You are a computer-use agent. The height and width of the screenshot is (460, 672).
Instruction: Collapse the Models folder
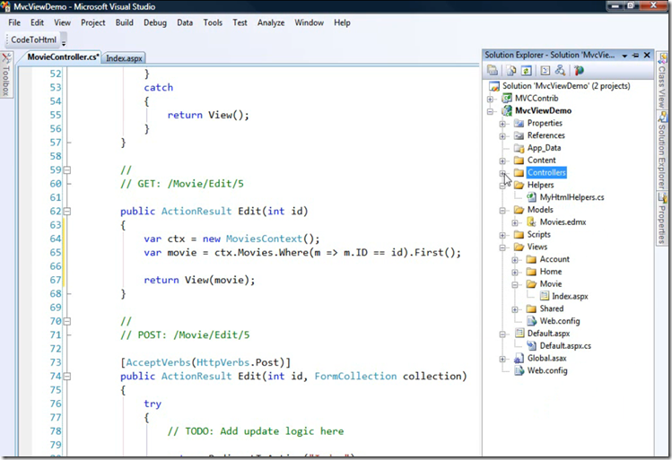point(502,211)
